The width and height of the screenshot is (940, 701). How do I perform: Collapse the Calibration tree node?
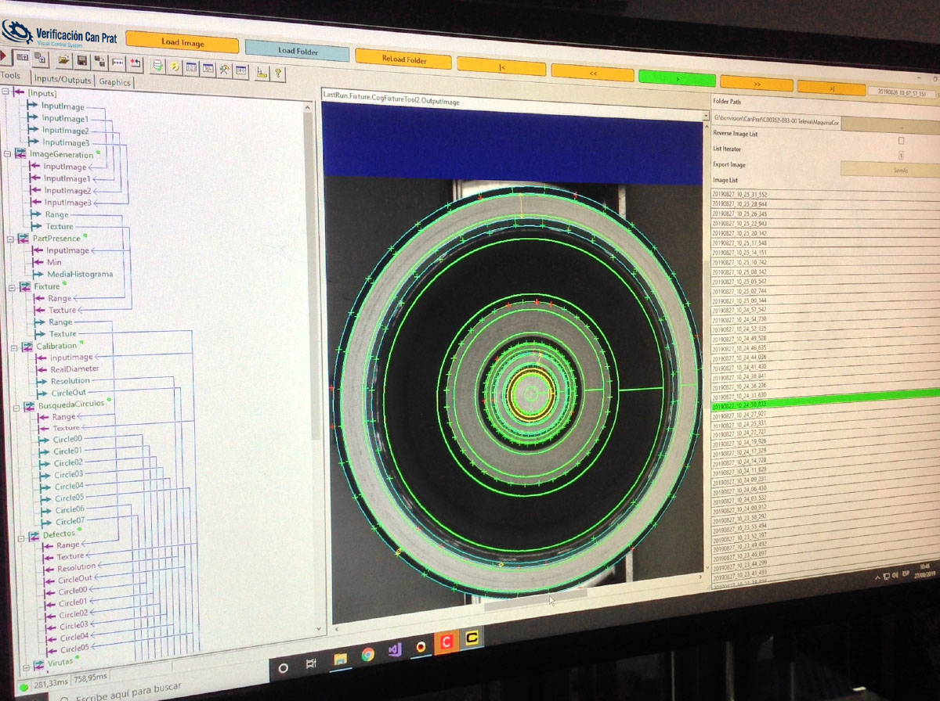[14, 347]
